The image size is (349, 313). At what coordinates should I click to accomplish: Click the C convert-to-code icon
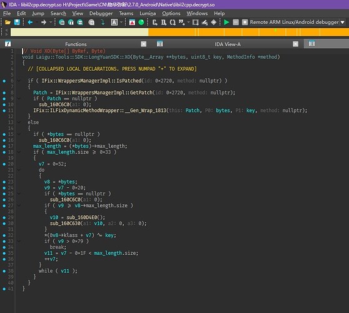click(x=154, y=23)
